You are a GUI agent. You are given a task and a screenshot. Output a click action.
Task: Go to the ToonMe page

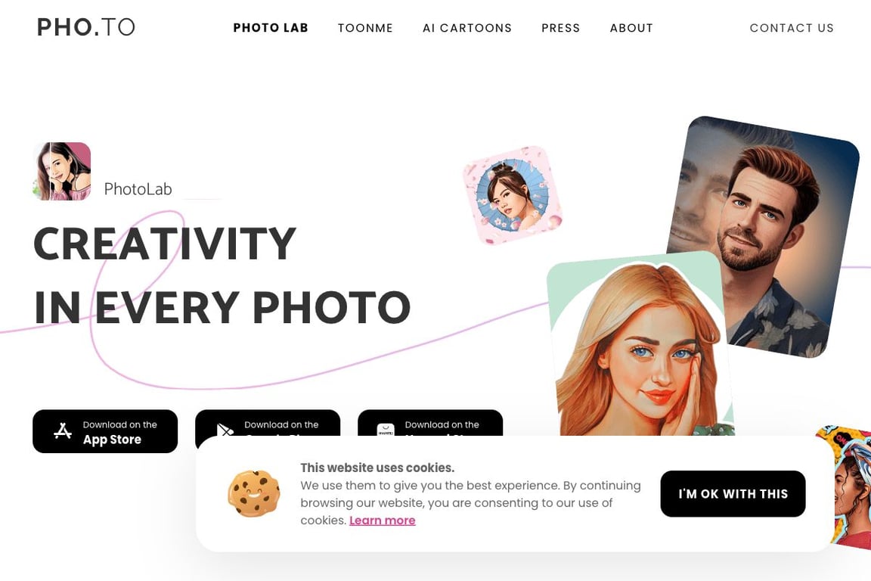365,28
